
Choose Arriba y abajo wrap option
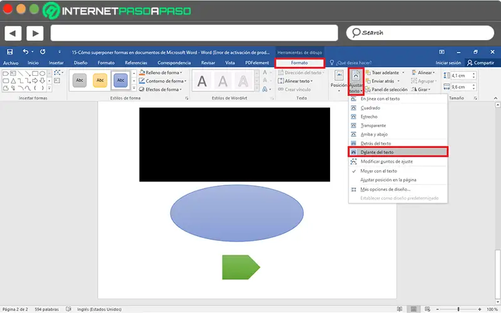click(x=398, y=135)
